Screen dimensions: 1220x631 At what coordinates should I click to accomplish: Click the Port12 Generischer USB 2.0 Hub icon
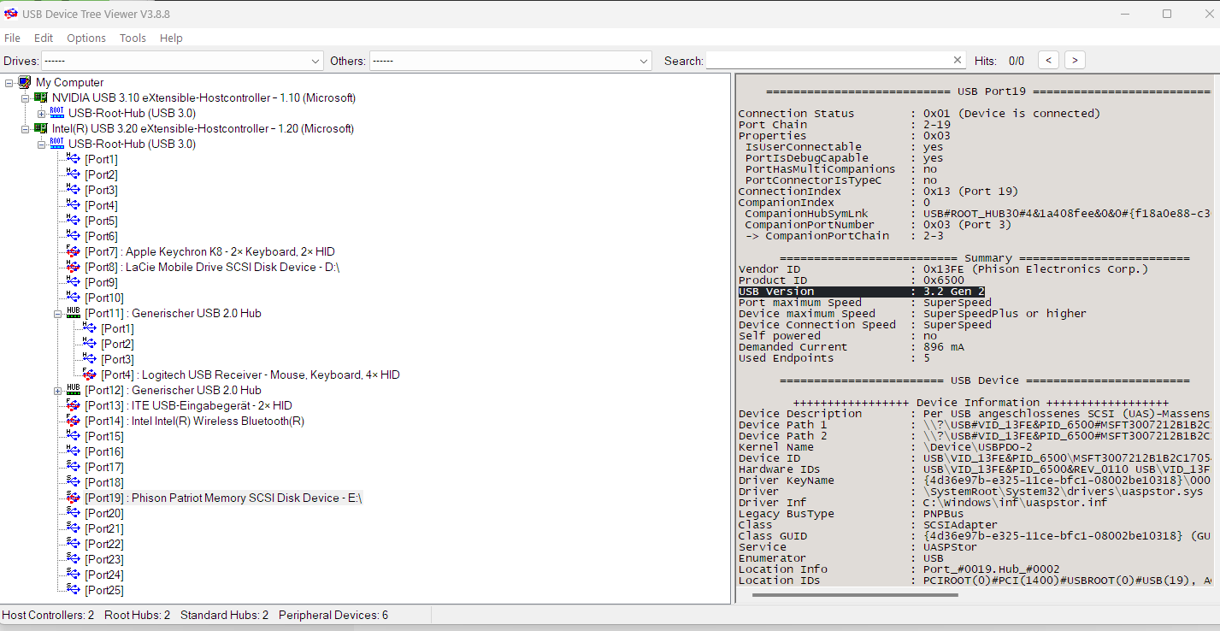click(74, 391)
